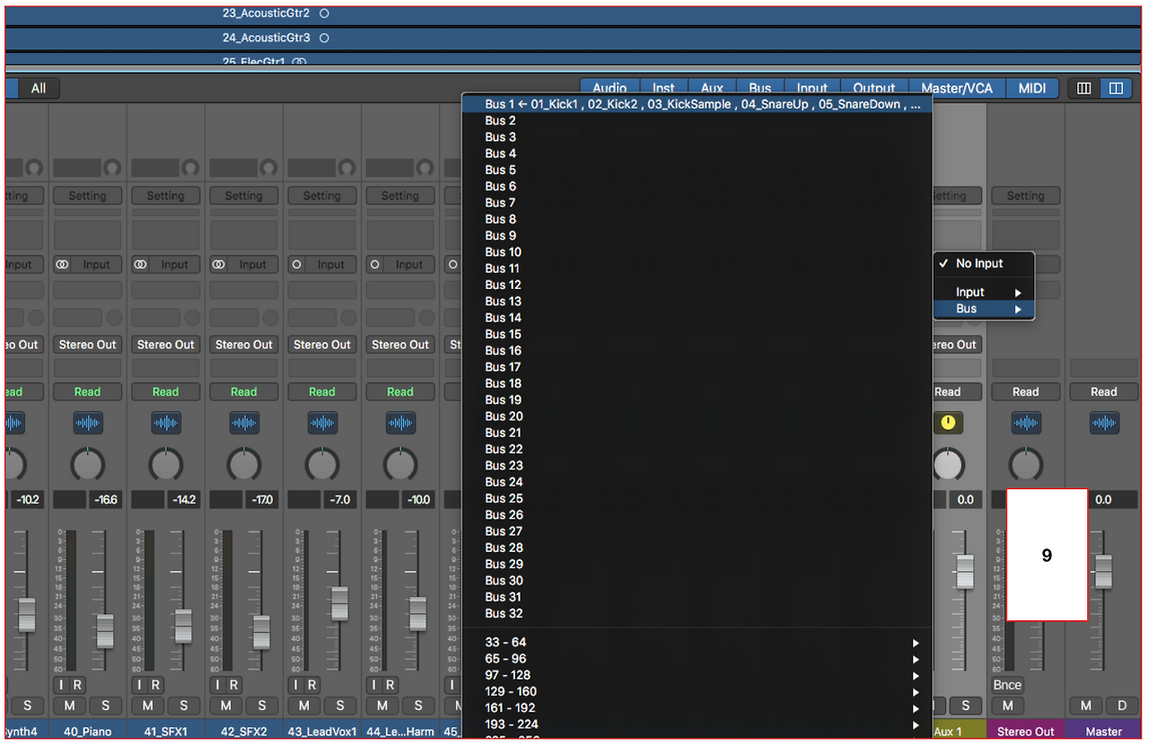Click the All filter button
Image resolution: width=1149 pixels, height=746 pixels.
coord(39,88)
